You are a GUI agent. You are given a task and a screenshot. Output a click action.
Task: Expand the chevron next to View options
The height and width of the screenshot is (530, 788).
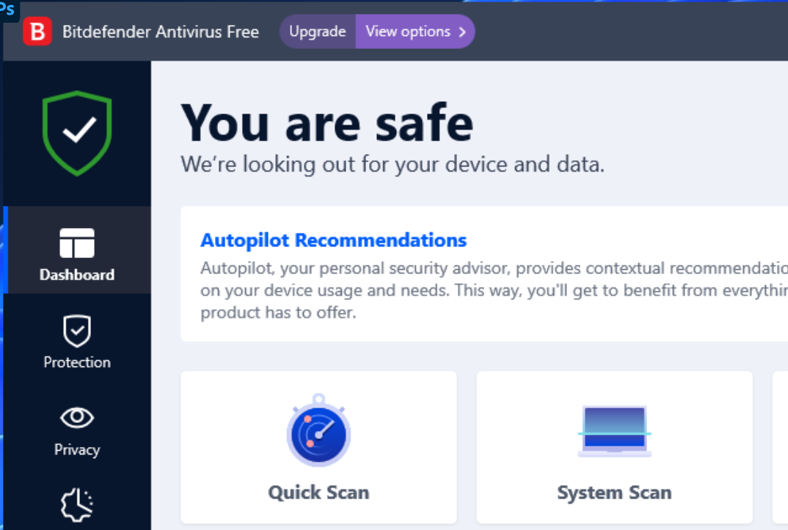(x=462, y=32)
